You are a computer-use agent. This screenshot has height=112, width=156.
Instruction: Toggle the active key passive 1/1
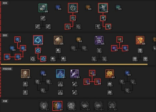(x=57, y=106)
